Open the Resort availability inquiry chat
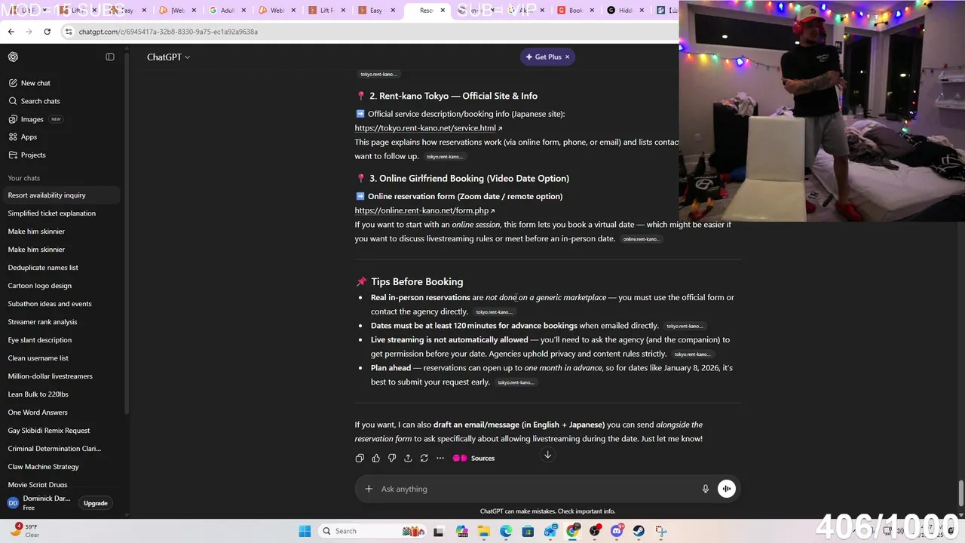The width and height of the screenshot is (965, 543). point(62,195)
